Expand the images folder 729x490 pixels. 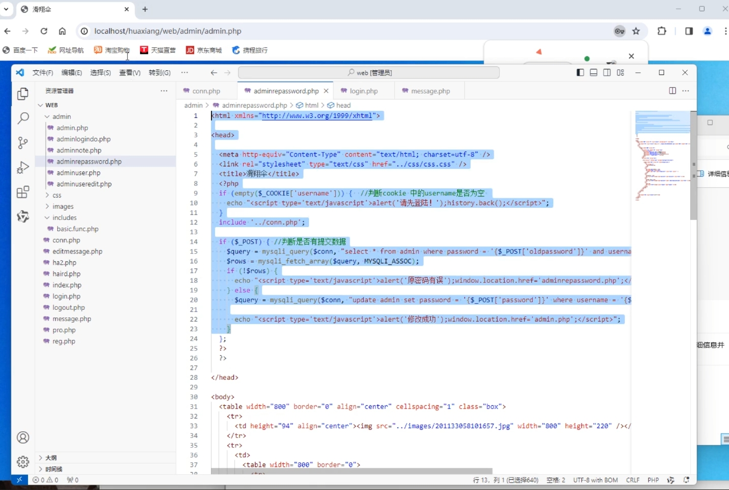pyautogui.click(x=63, y=206)
